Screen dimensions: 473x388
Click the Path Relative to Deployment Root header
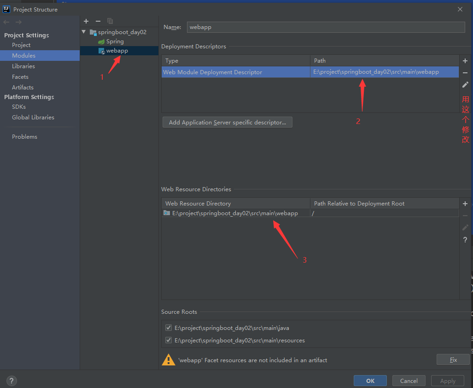(385, 203)
